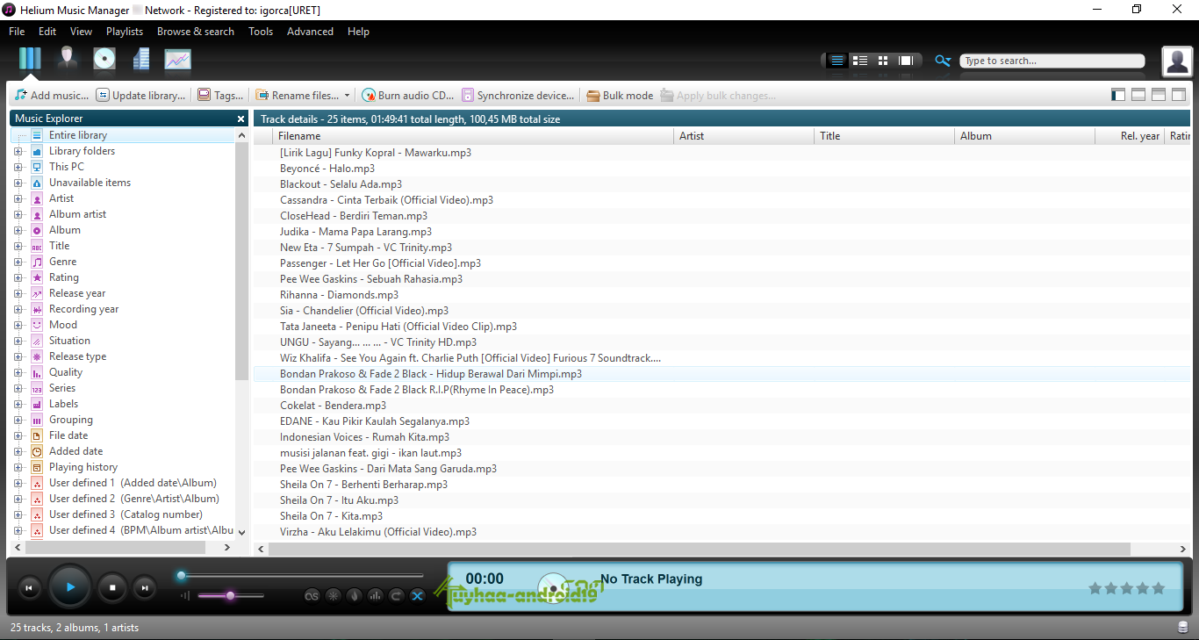Open the Tags editor from toolbar
Screen dimensions: 1199x640
click(220, 96)
